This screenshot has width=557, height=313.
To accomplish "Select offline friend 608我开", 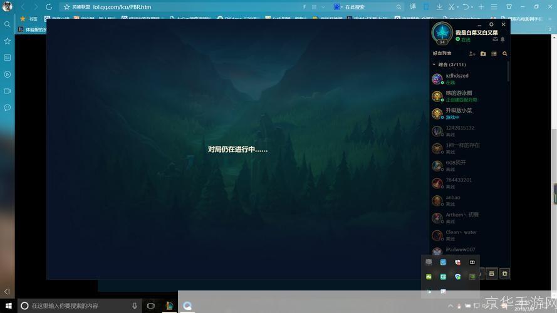I will 469,166.
